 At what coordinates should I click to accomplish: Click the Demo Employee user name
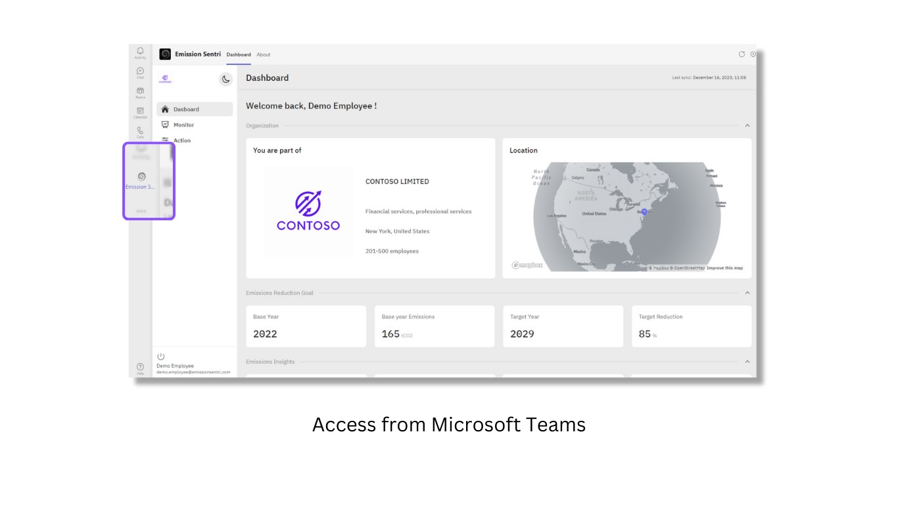pyautogui.click(x=175, y=366)
